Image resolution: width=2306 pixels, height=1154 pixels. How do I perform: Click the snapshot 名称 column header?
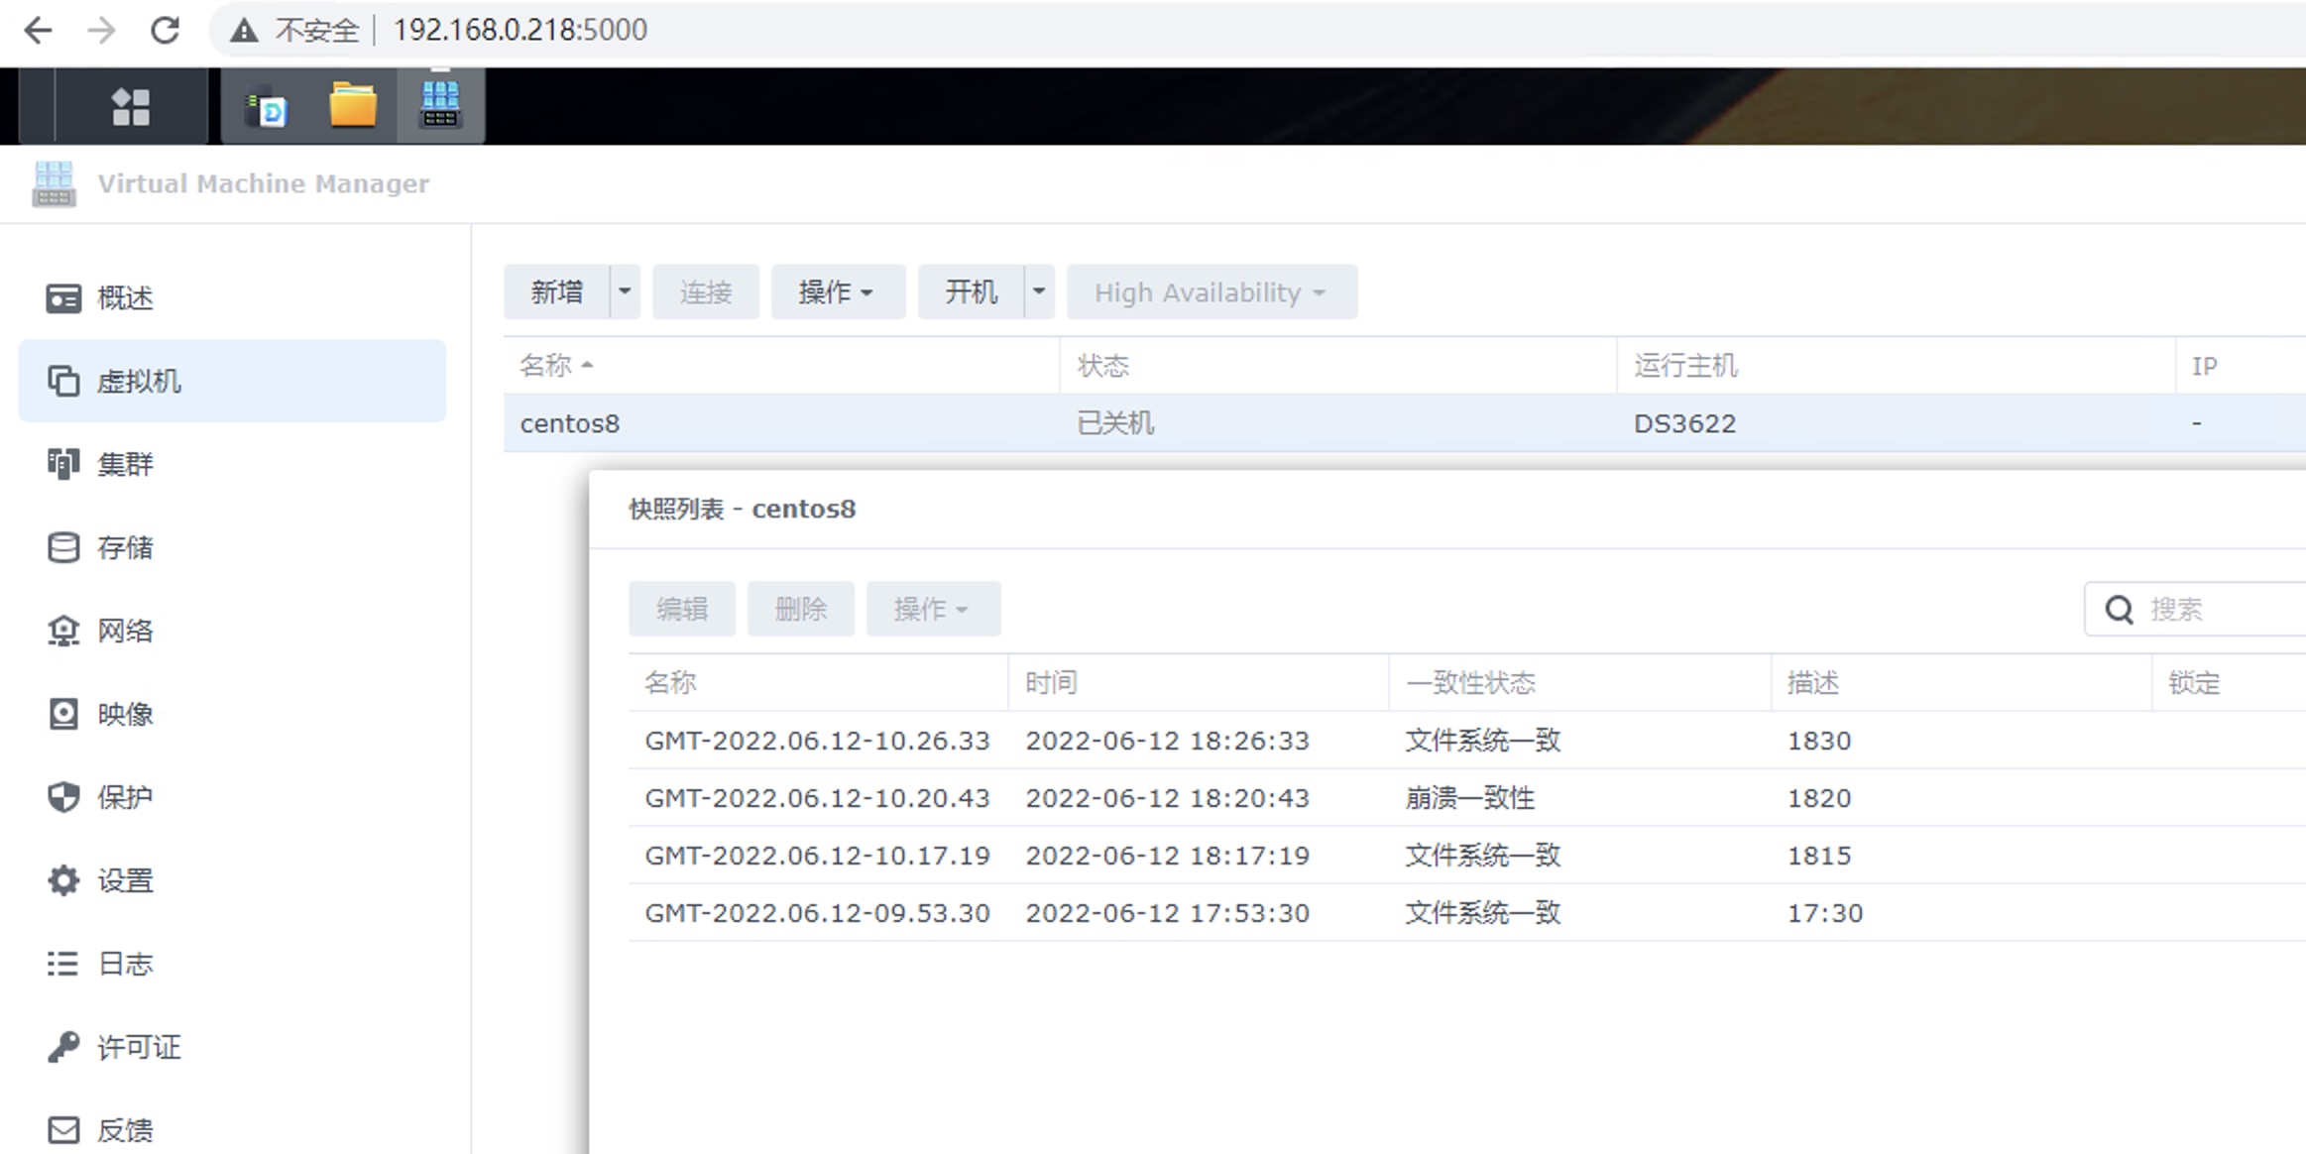click(818, 682)
